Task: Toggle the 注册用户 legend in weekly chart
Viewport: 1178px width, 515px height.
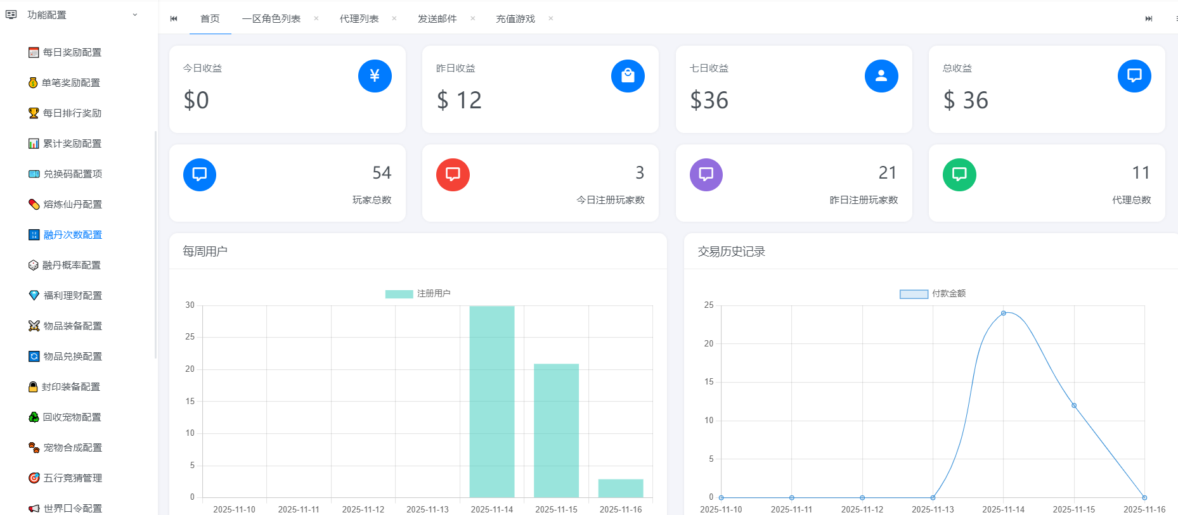Action: pyautogui.click(x=418, y=294)
